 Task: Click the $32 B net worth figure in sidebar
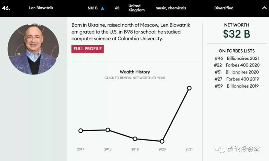pos(237,34)
